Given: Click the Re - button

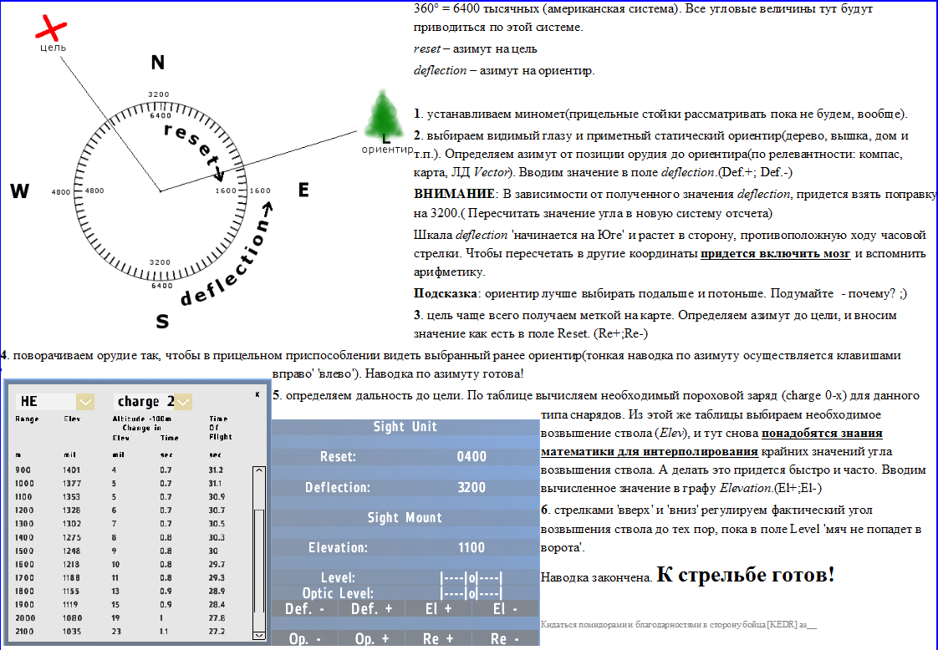Looking at the screenshot, I should (506, 638).
